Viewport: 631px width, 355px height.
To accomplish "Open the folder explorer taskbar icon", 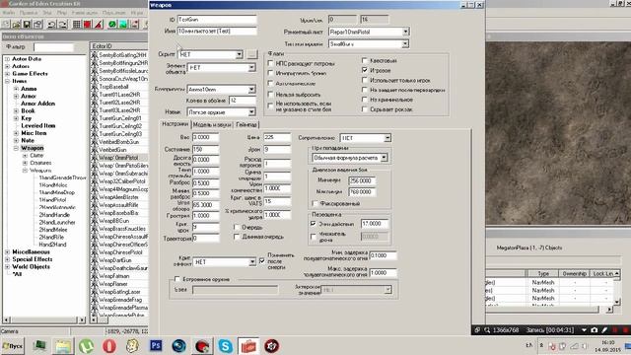I will point(63,346).
